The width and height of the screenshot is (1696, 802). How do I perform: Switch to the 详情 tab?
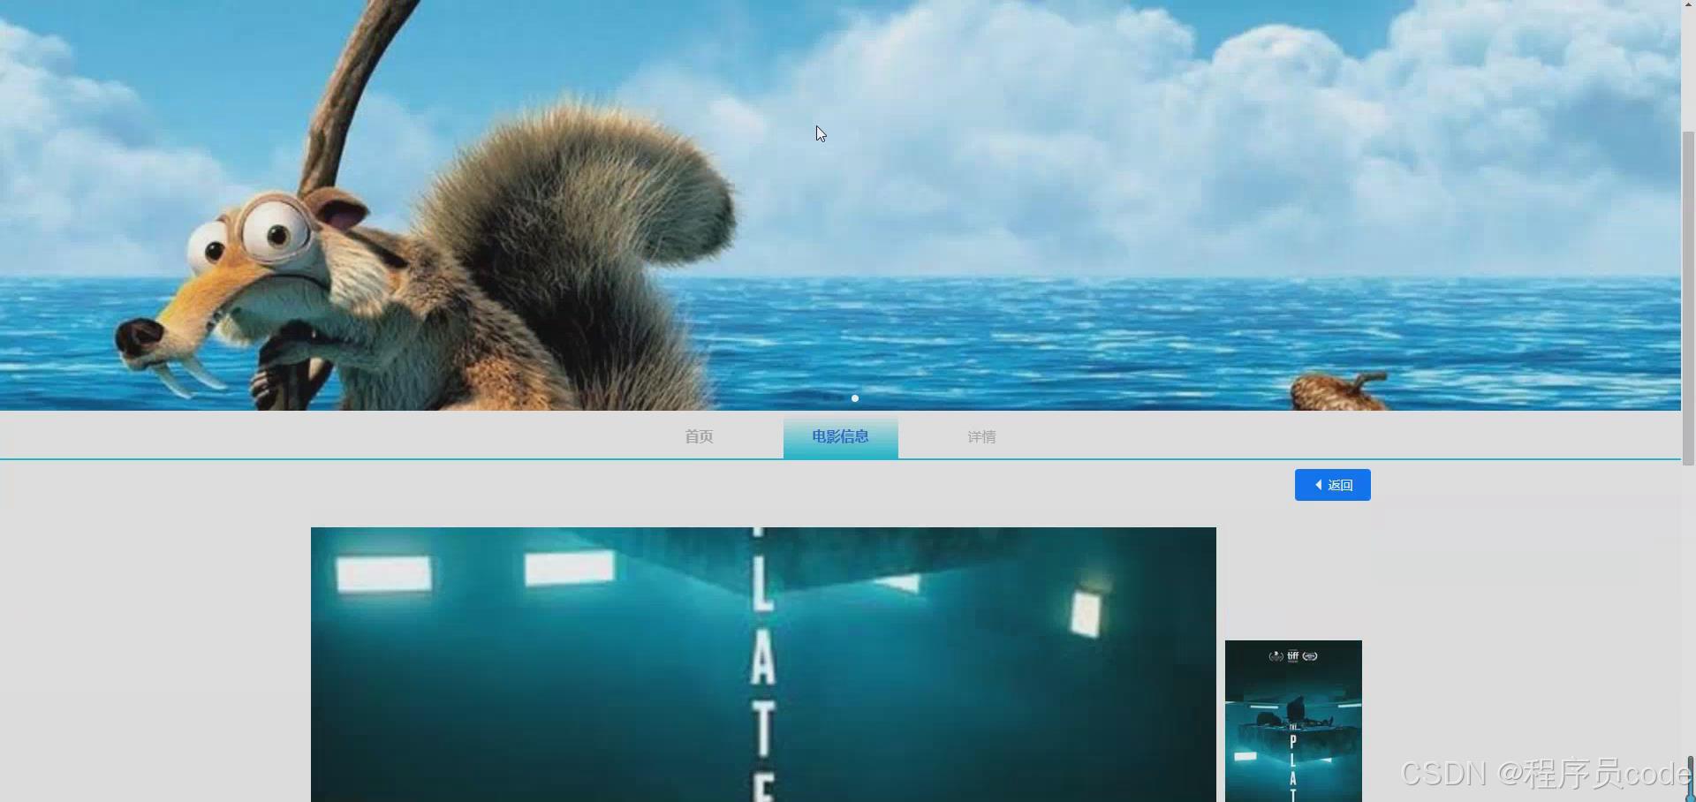(981, 436)
